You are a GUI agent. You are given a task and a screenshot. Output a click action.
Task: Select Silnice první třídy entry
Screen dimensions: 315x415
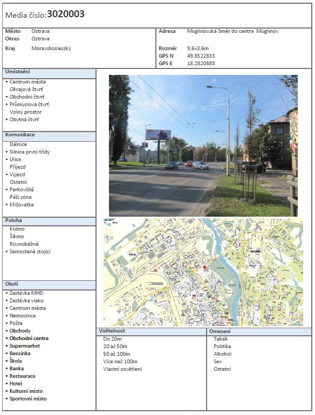click(30, 152)
